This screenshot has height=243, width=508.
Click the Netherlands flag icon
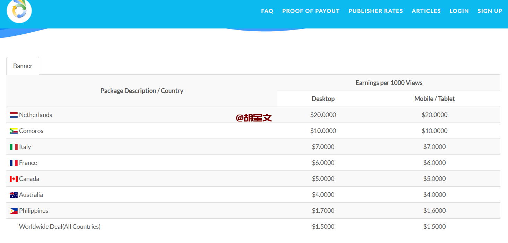[14, 115]
